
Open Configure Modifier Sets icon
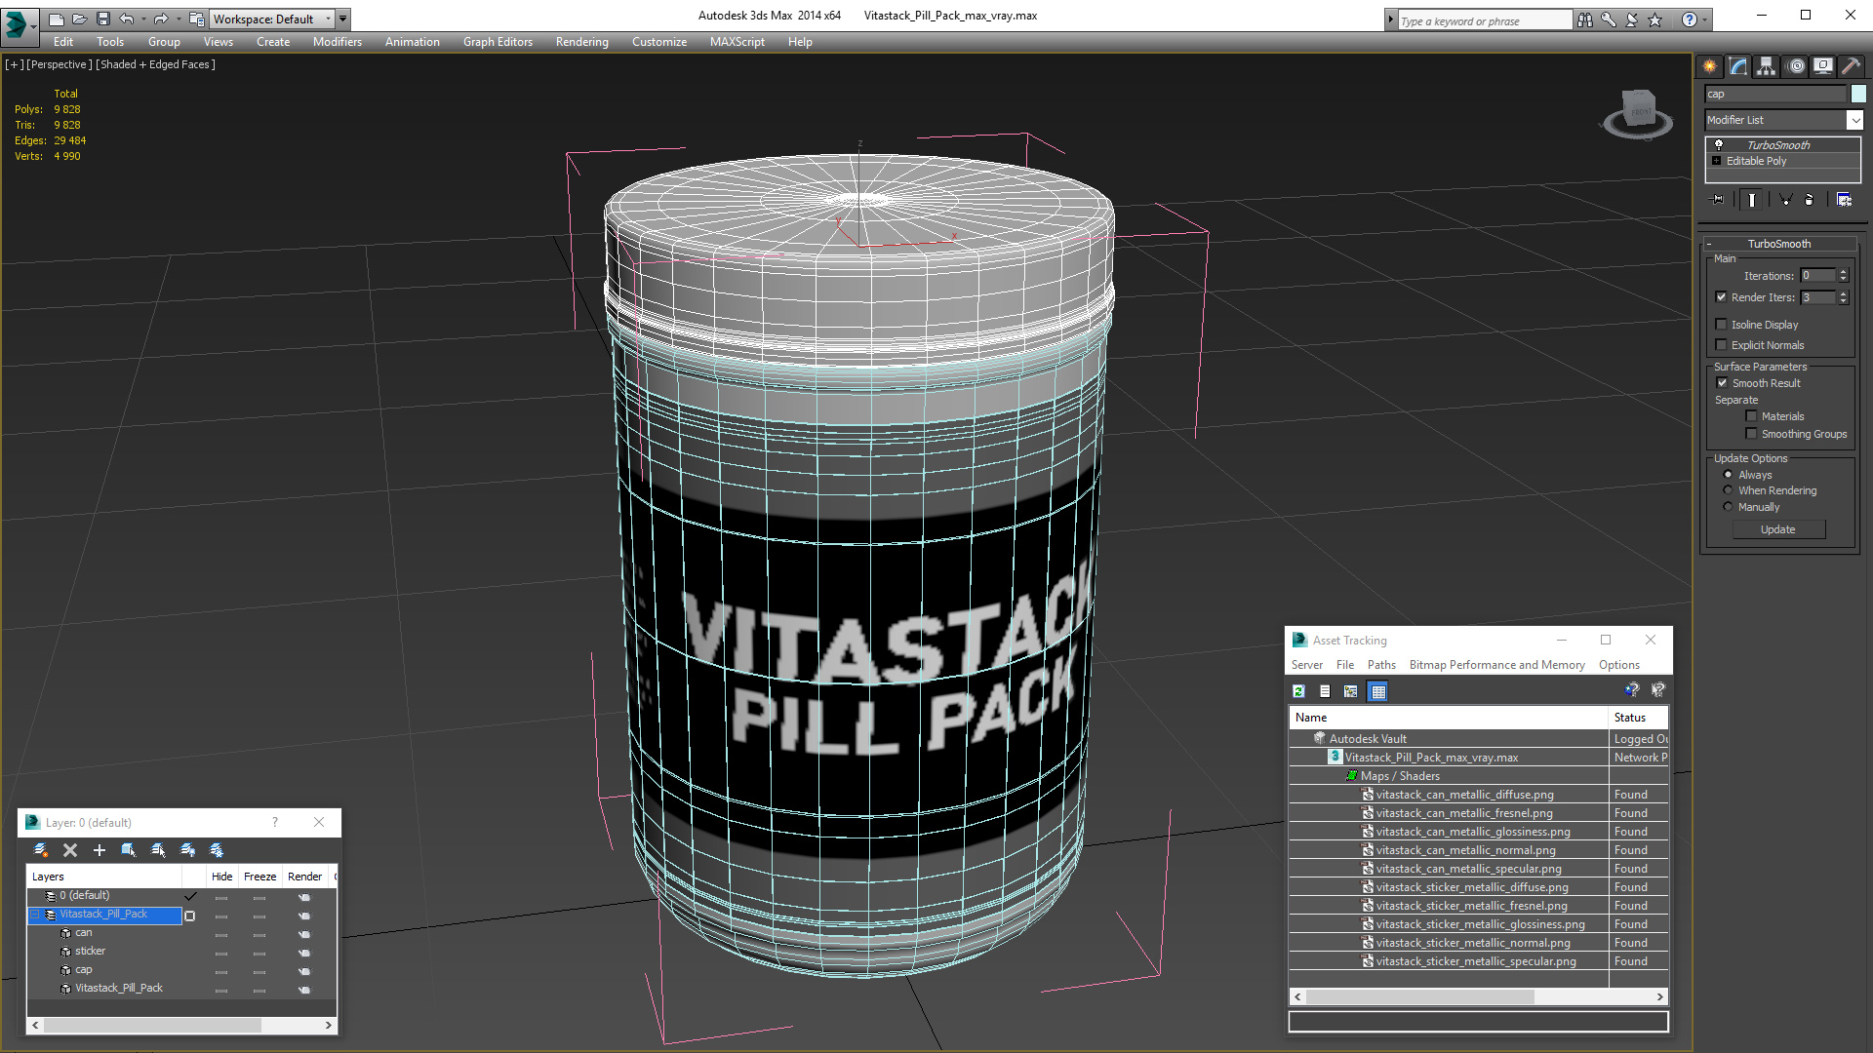pos(1844,200)
